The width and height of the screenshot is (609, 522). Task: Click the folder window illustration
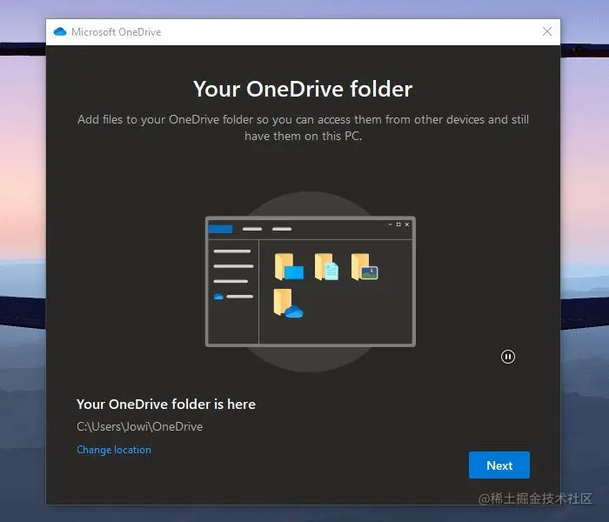[311, 281]
